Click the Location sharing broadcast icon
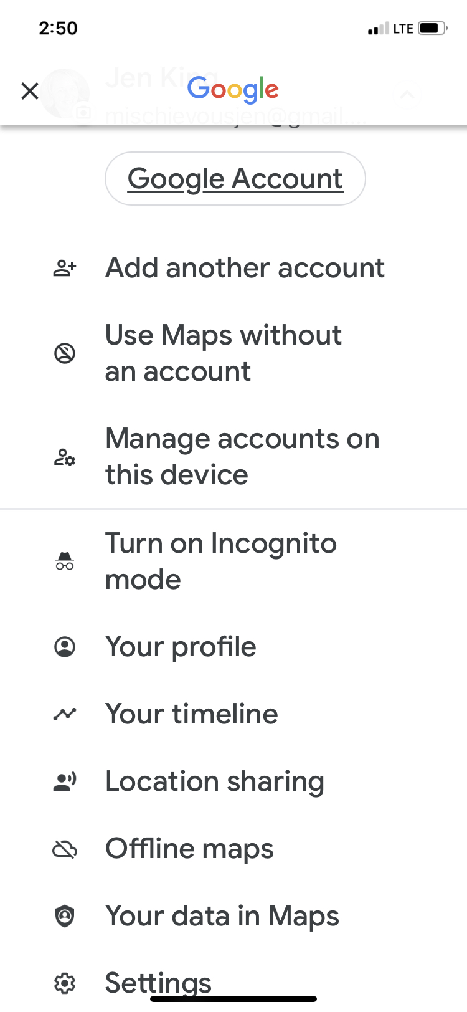Screen dimensions: 467x1012 tap(64, 781)
